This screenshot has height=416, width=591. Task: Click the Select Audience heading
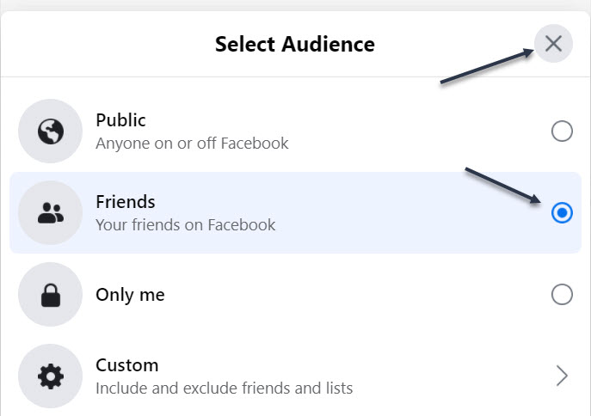click(295, 44)
